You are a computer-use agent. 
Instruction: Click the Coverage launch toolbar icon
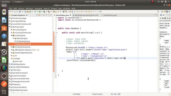44,12
